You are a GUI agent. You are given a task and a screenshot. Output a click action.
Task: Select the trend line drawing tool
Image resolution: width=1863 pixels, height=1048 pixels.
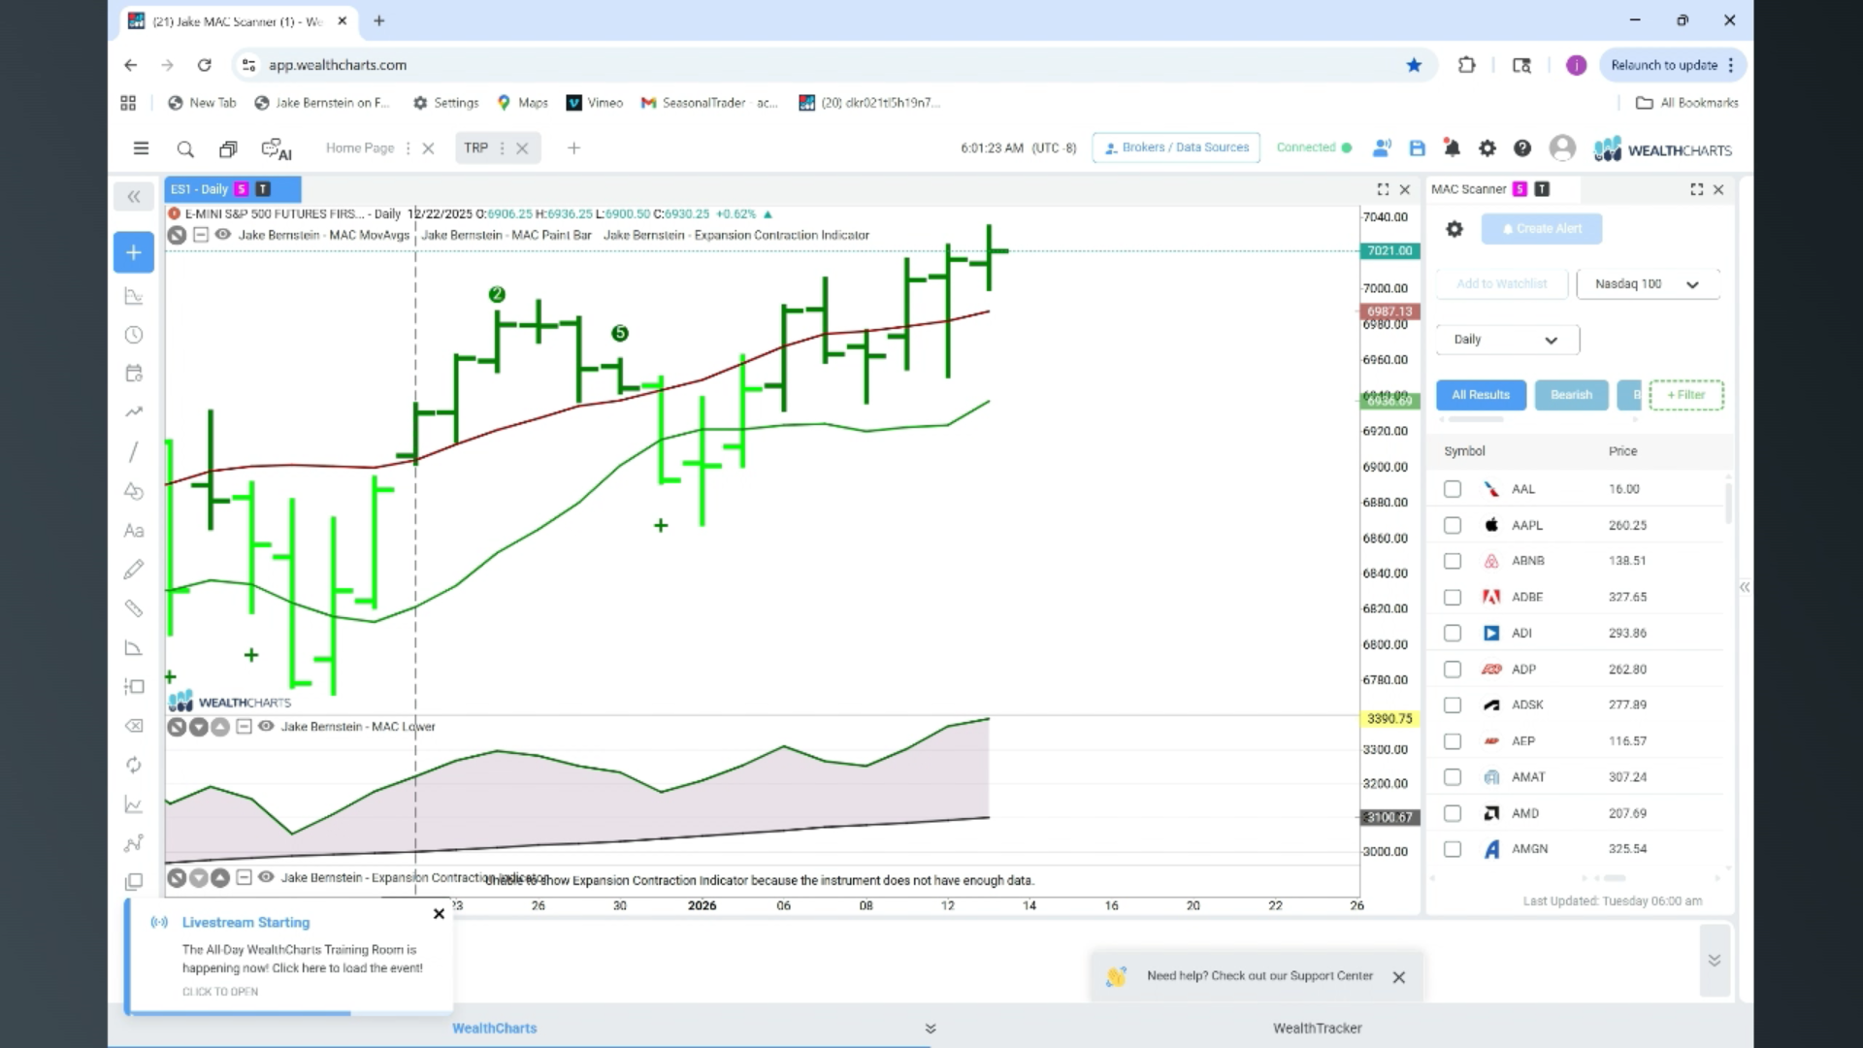134,452
